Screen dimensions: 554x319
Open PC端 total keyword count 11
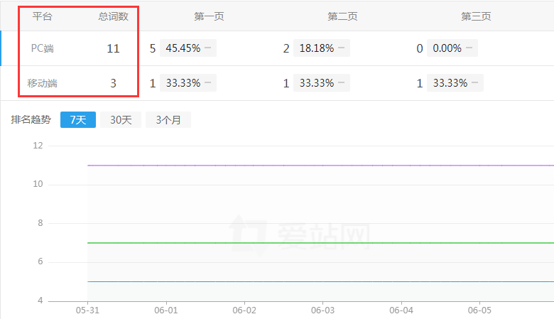[113, 48]
